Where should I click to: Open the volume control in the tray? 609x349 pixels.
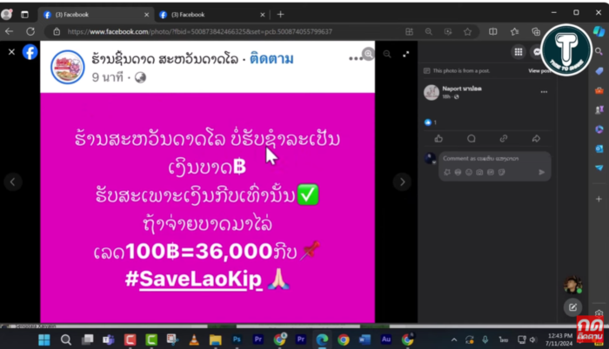[x=532, y=340]
